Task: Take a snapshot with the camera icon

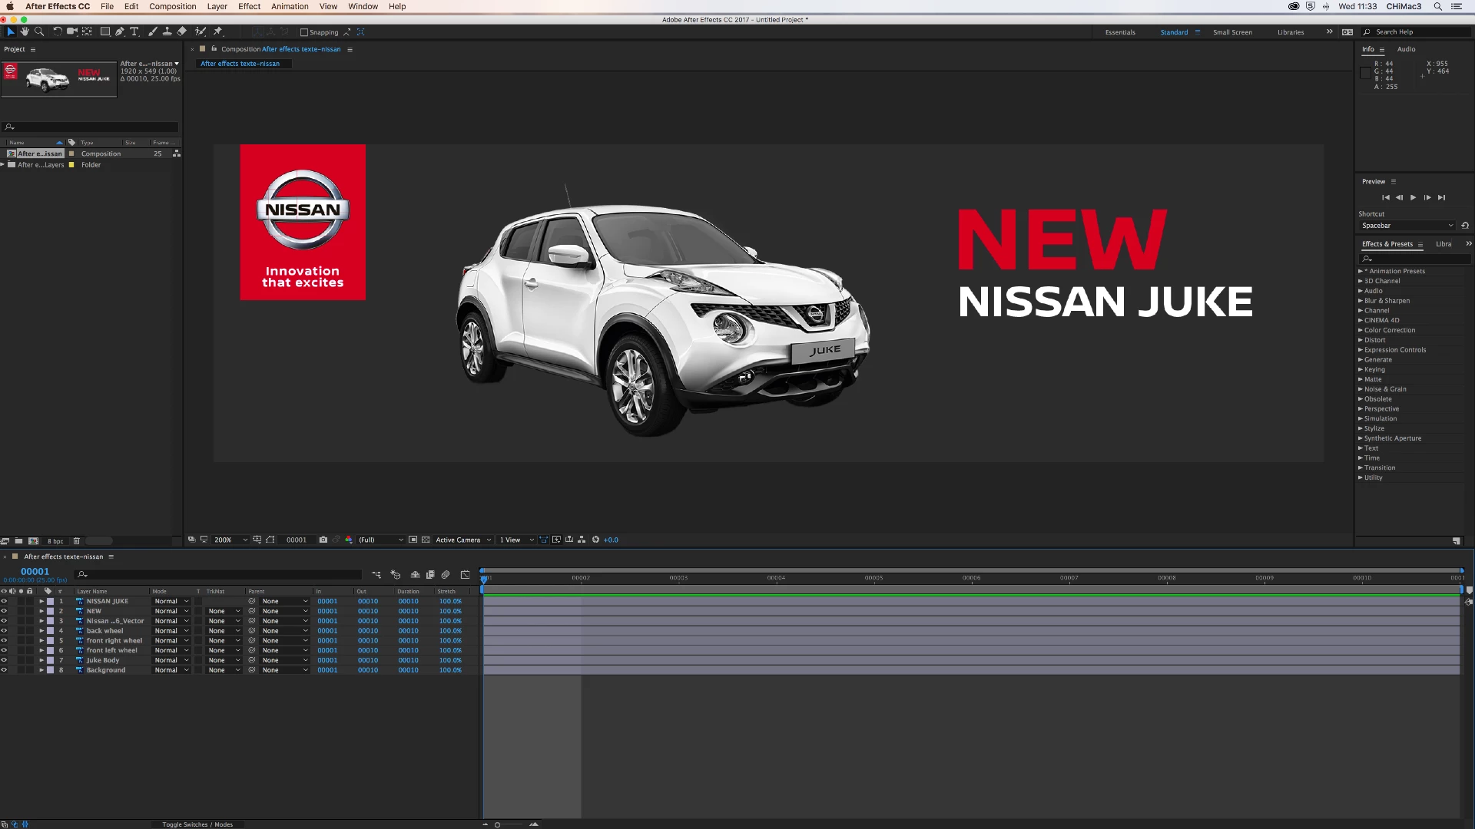Action: click(x=323, y=540)
